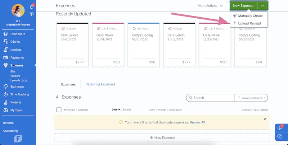This screenshot has width=288, height=145.
Task: Click the Invoices icon in sidebar
Action: click(5, 50)
